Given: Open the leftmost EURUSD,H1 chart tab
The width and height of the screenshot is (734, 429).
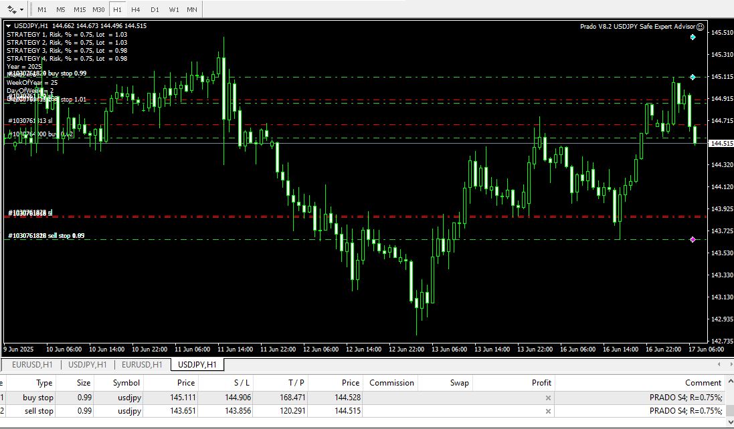Looking at the screenshot, I should 32,364.
